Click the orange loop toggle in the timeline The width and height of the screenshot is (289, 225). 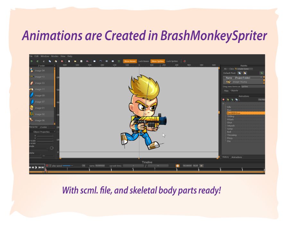(178, 166)
